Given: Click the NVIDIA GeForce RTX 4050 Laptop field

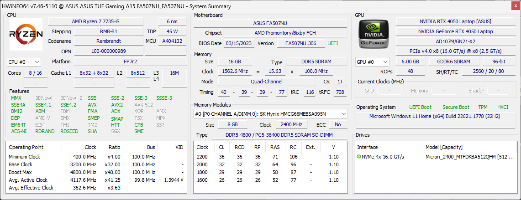Looking at the screenshot, I should coord(455,31).
